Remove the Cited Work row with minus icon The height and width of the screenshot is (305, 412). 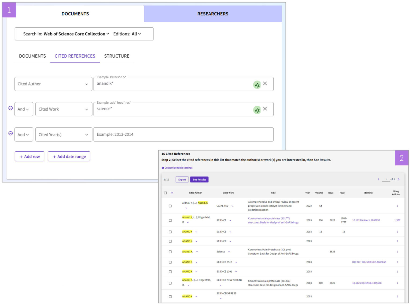(10, 108)
